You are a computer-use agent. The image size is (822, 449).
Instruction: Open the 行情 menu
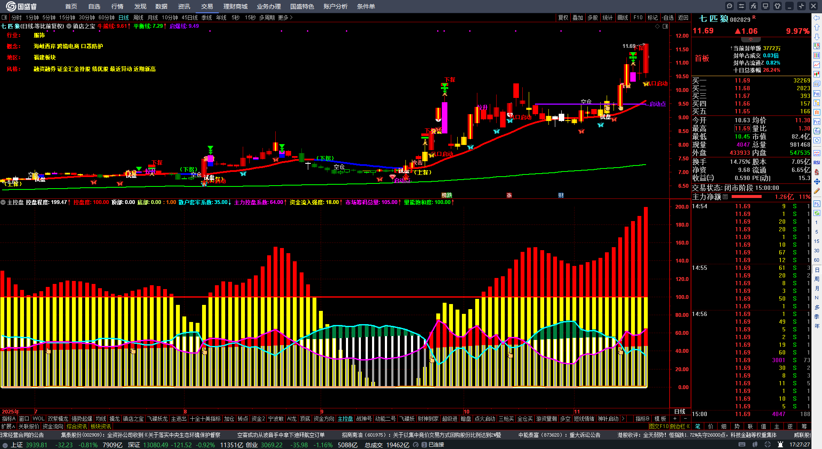coord(117,6)
